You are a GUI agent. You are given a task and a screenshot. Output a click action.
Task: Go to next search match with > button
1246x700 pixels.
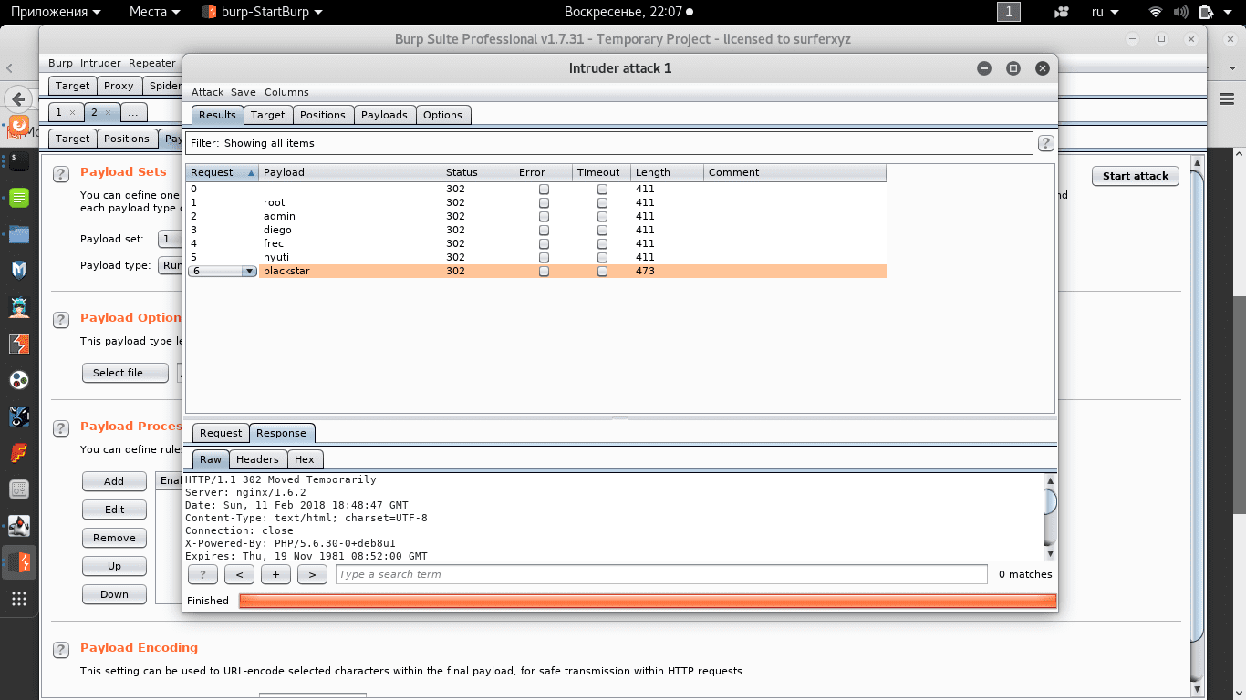click(x=312, y=574)
